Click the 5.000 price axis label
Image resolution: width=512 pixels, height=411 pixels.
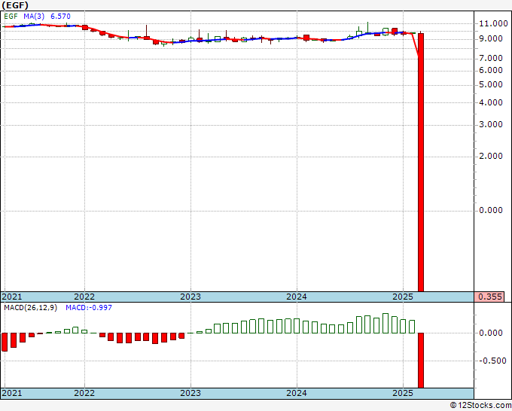[490, 84]
